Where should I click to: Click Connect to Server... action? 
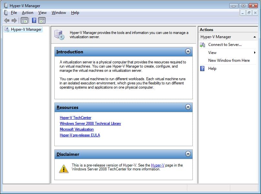pos(225,45)
